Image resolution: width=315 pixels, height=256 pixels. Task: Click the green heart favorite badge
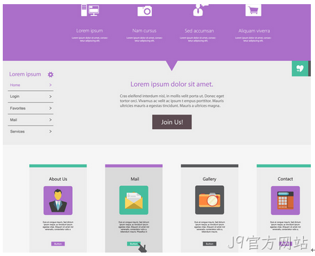(x=300, y=69)
